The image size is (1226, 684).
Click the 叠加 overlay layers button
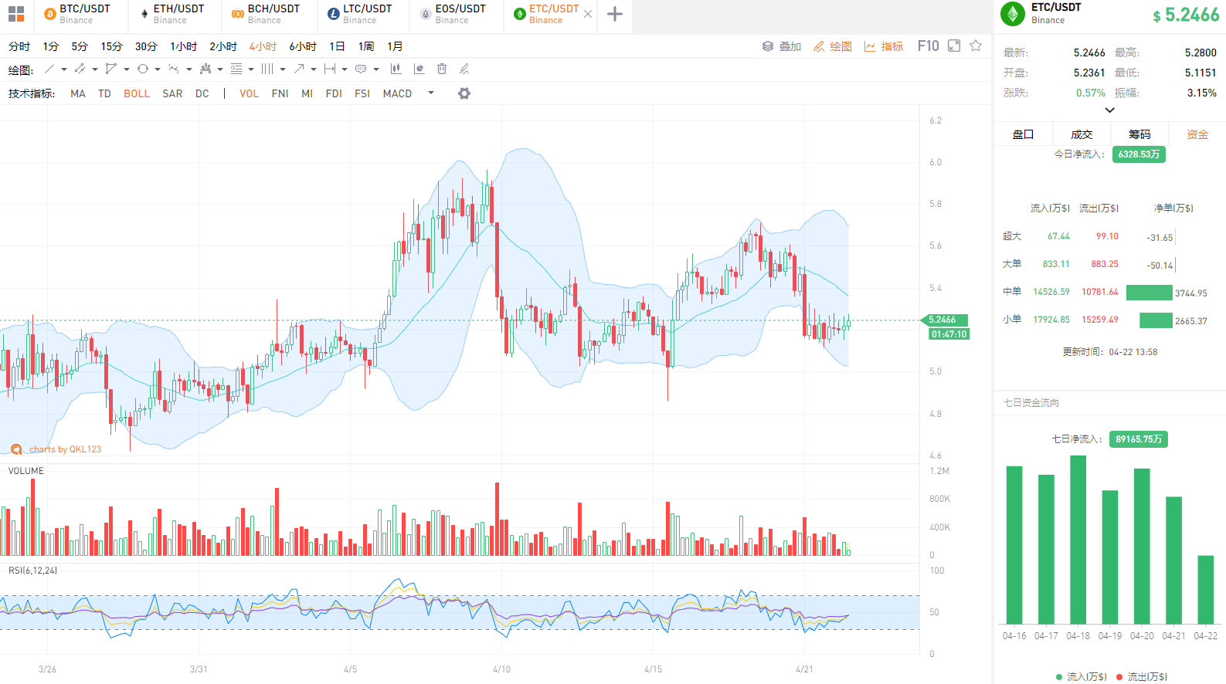(782, 46)
